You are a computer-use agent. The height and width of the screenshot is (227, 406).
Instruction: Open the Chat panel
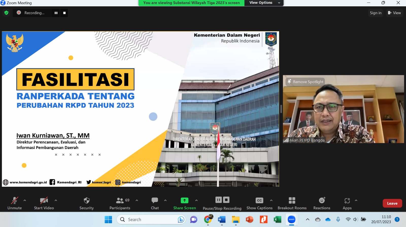(x=155, y=201)
